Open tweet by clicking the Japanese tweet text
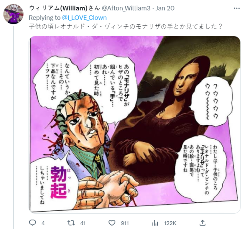247x229 pixels. 125,27
